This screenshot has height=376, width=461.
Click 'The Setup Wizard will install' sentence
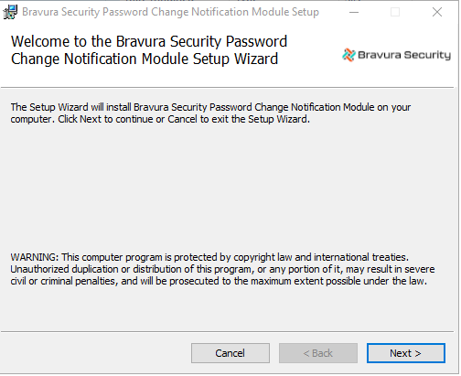click(210, 107)
